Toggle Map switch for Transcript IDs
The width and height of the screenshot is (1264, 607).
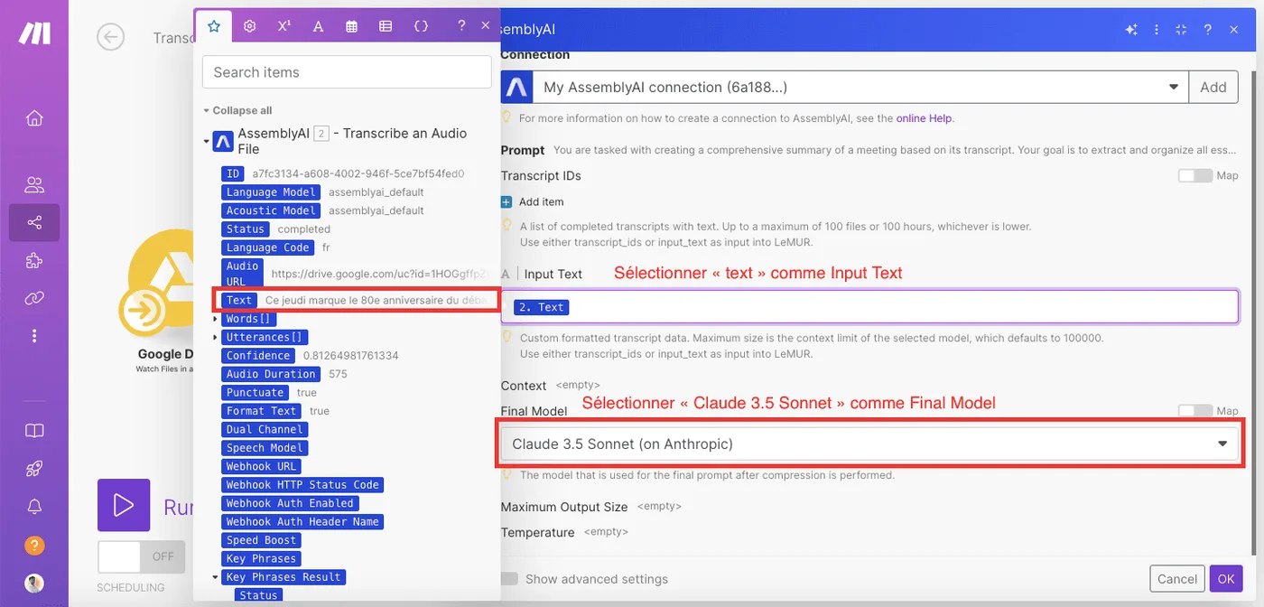[x=1194, y=175]
